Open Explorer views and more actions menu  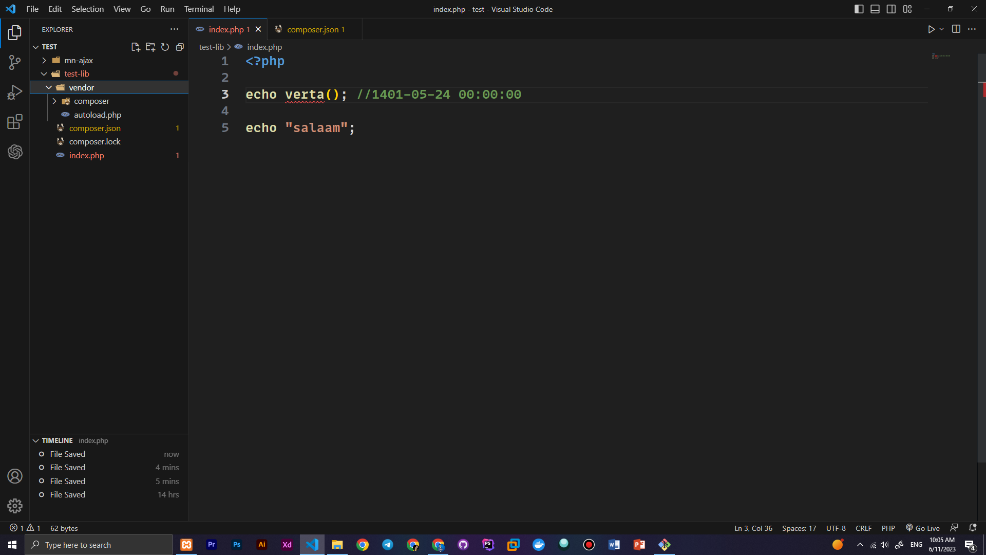pyautogui.click(x=175, y=29)
